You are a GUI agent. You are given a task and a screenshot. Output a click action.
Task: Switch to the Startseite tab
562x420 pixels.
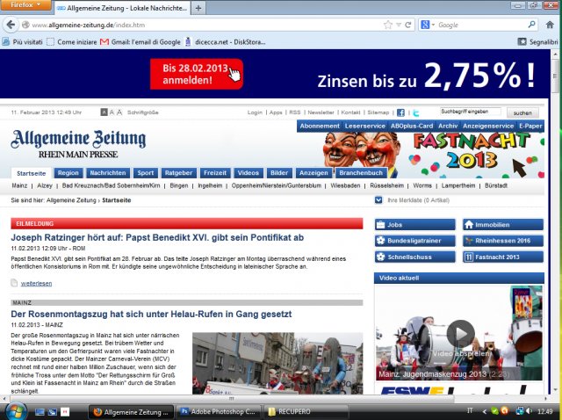tap(32, 173)
